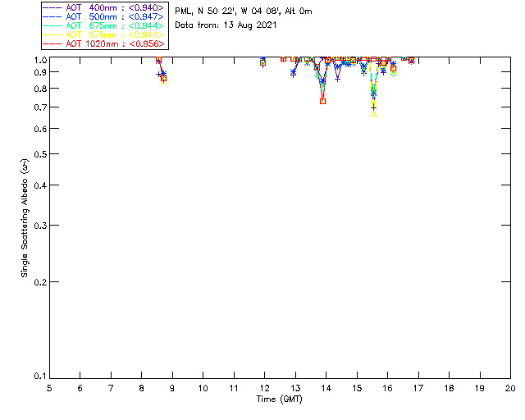Click the 'Data from: 13 Aug 2021' text
This screenshot has width=525, height=420.
pos(226,25)
